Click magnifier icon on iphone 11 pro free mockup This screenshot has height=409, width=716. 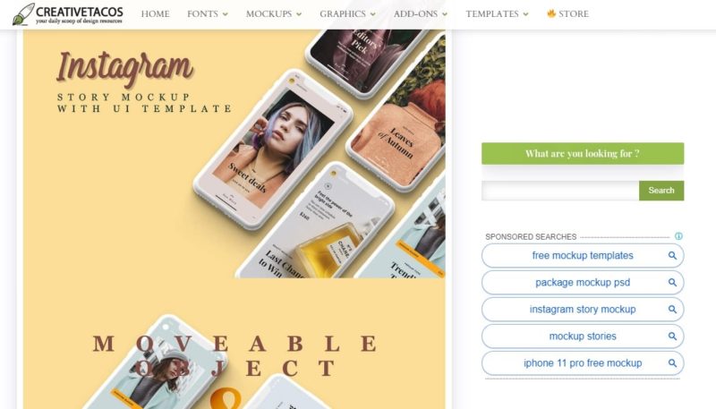click(x=672, y=363)
